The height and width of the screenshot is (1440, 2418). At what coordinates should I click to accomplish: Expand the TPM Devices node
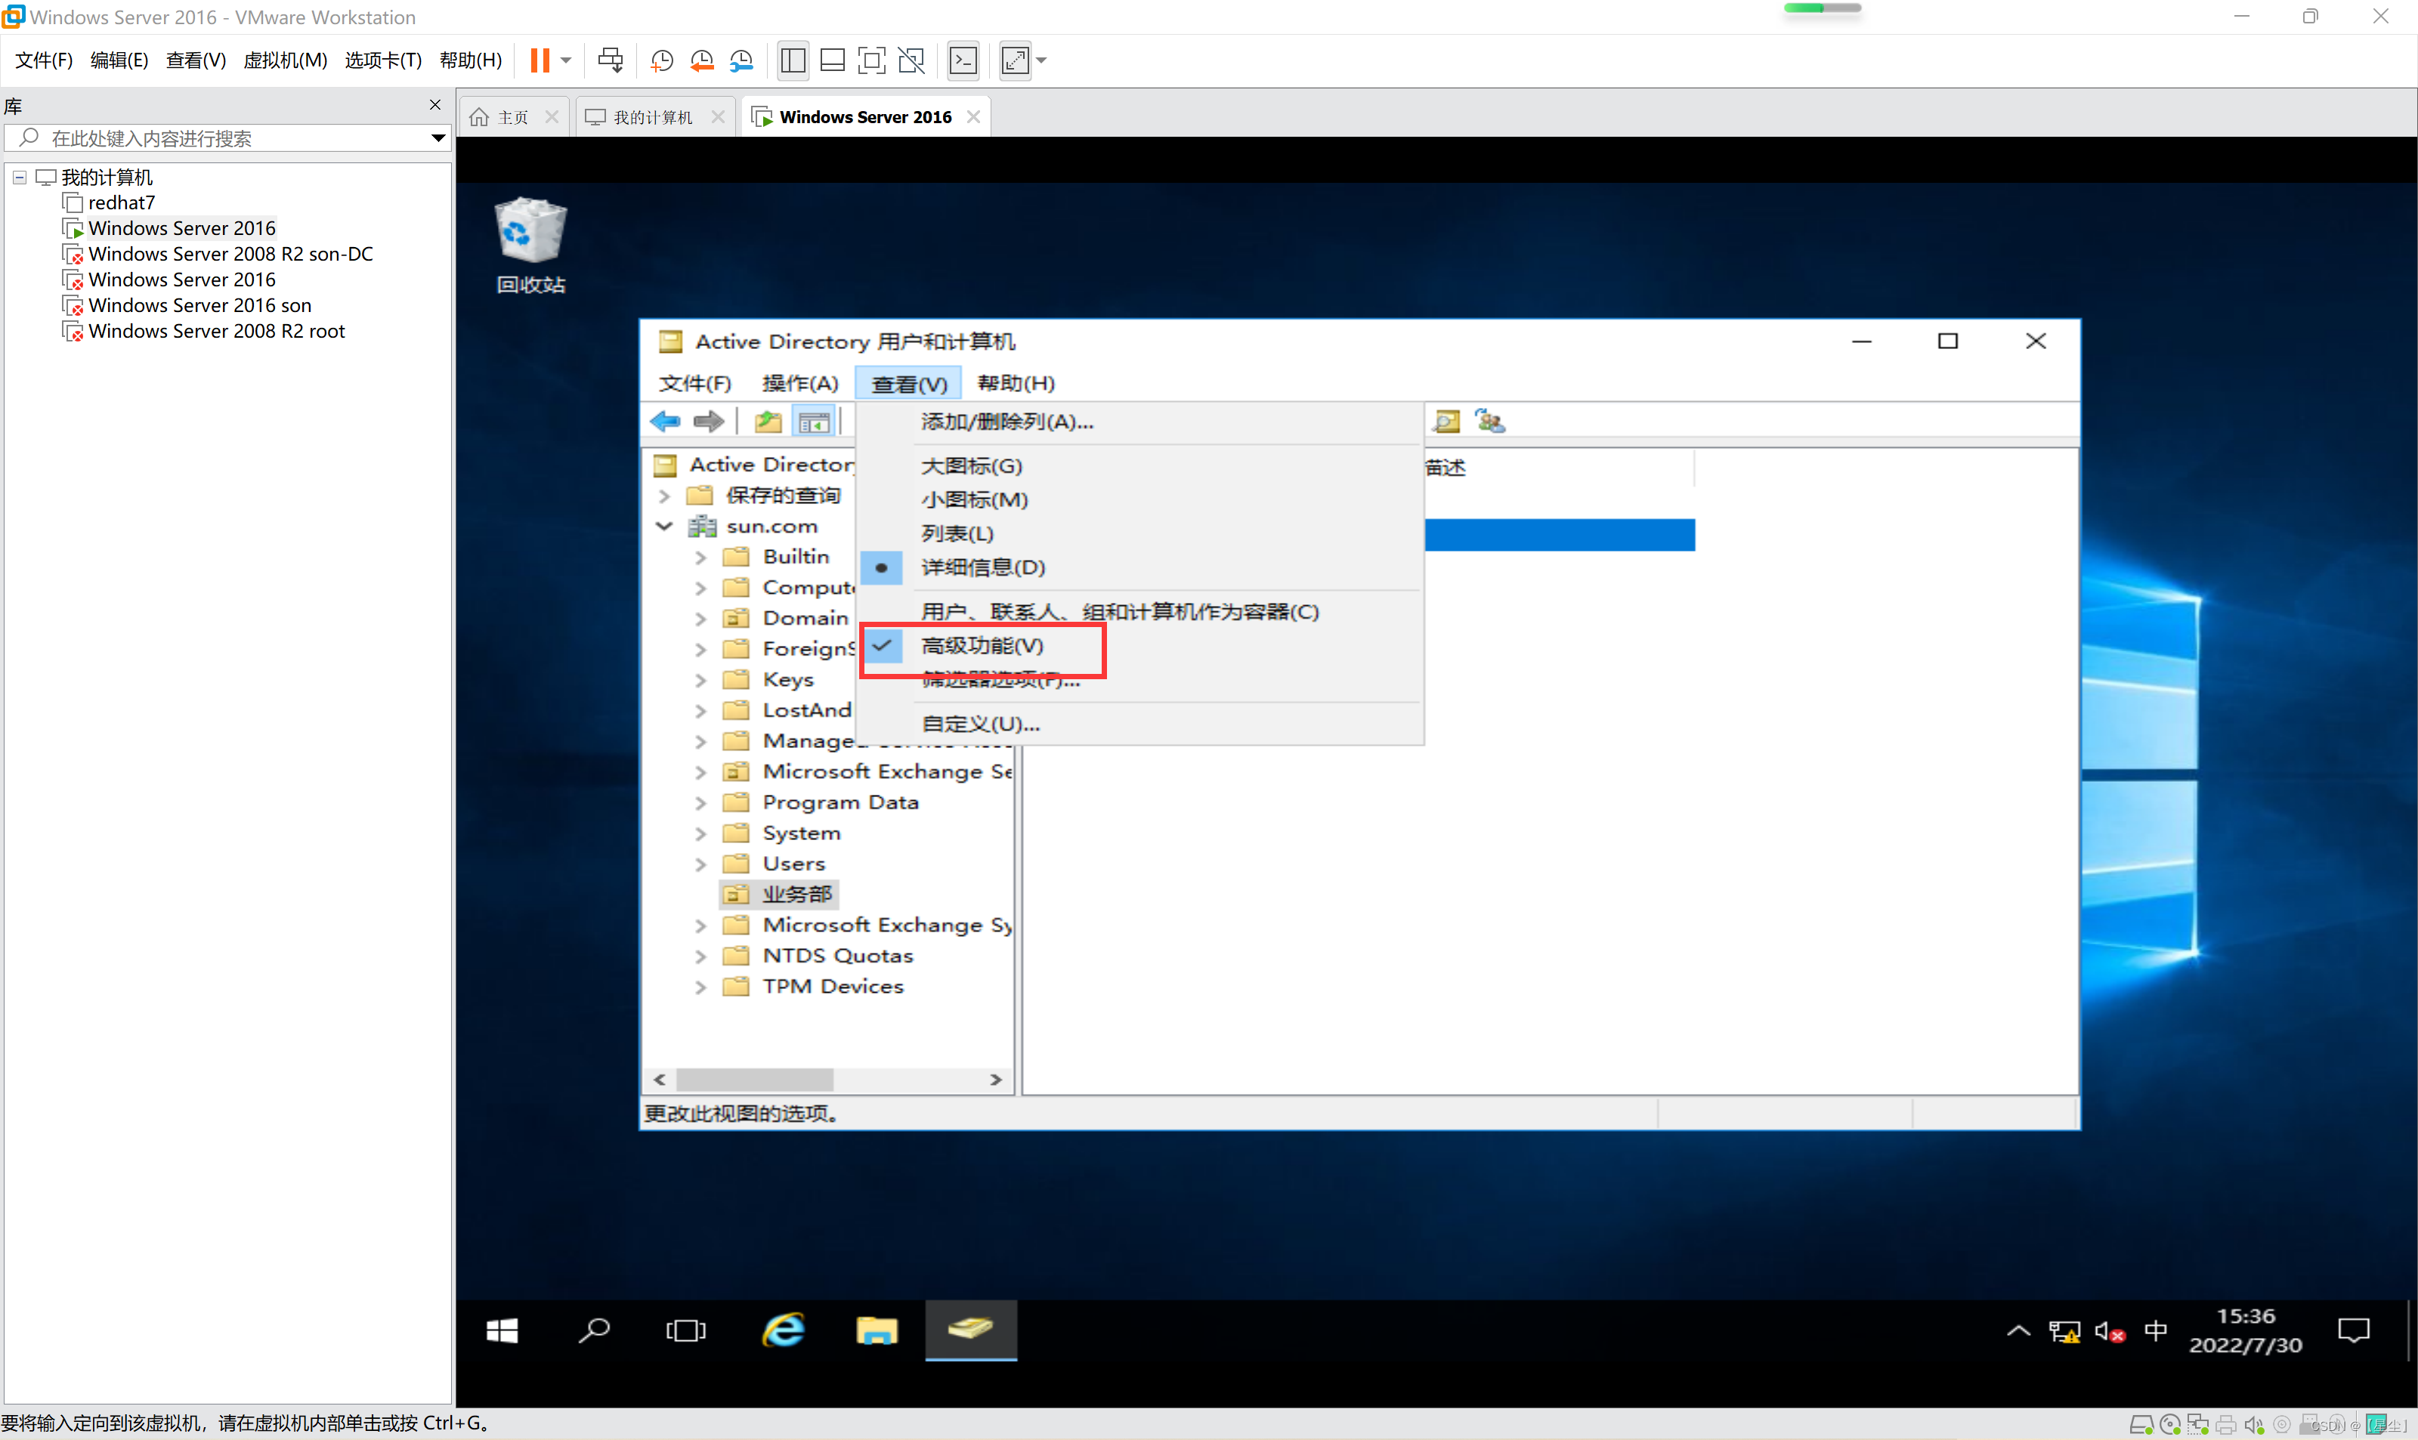(x=700, y=987)
